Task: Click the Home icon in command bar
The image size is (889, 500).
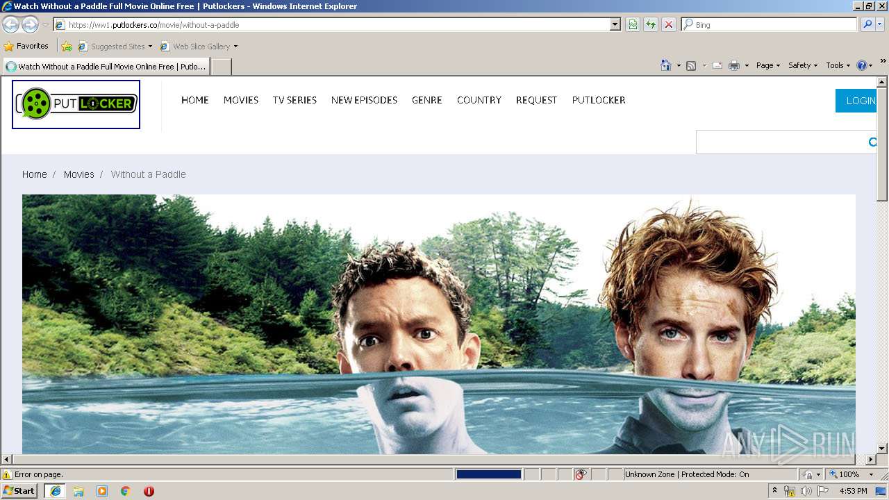Action: point(665,65)
